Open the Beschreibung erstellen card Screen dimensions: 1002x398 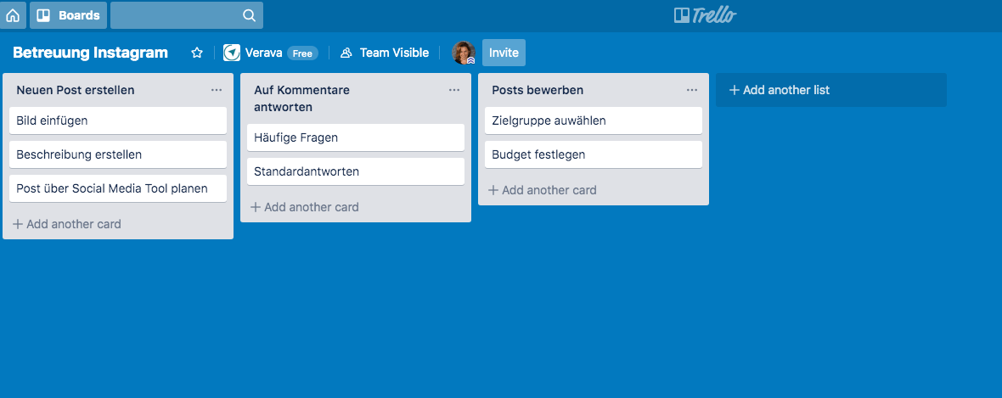coord(118,154)
